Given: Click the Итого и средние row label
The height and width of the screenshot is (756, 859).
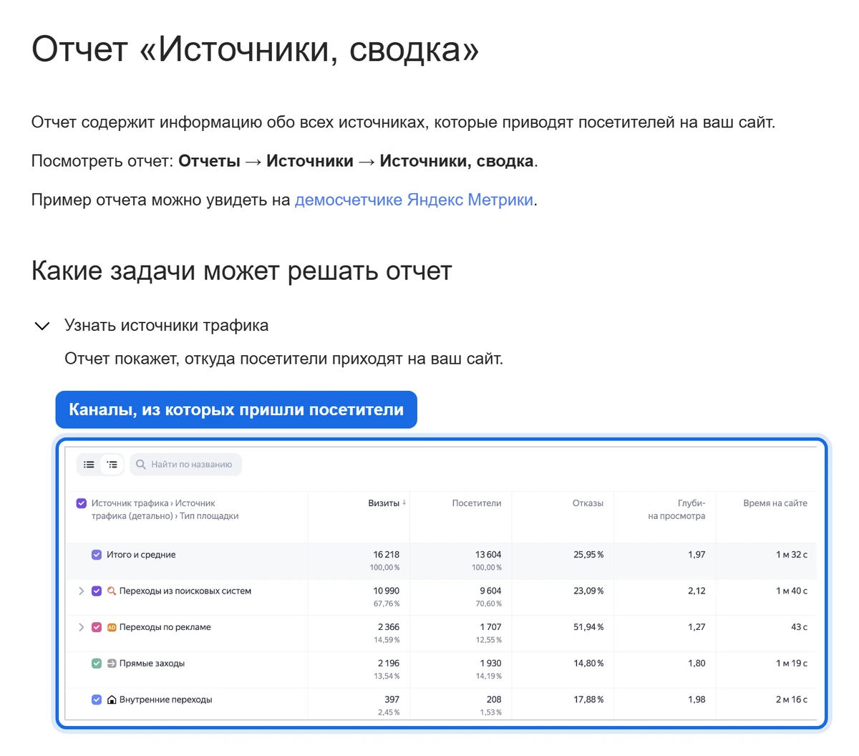Looking at the screenshot, I should coord(141,555).
